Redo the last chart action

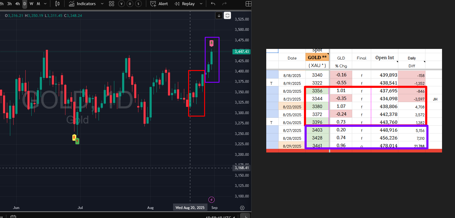[x=224, y=4]
